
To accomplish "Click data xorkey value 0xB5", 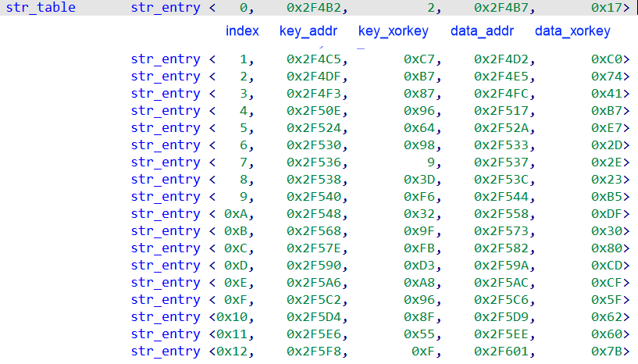I will [x=606, y=196].
